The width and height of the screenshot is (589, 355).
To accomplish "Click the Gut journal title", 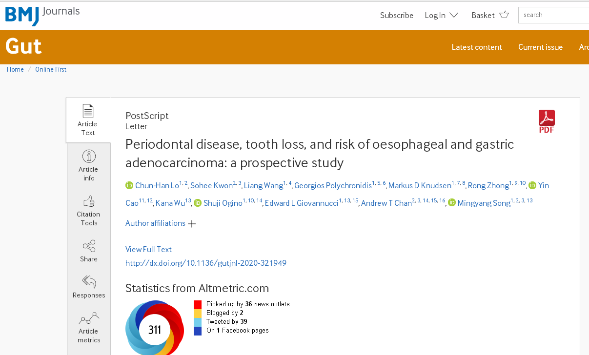I will coord(23,47).
